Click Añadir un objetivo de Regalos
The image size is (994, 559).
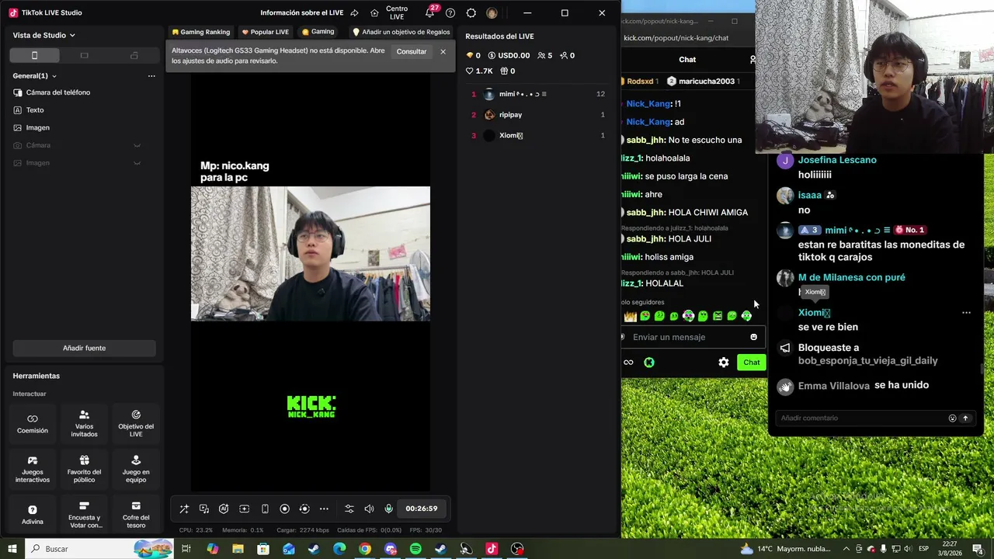(401, 32)
